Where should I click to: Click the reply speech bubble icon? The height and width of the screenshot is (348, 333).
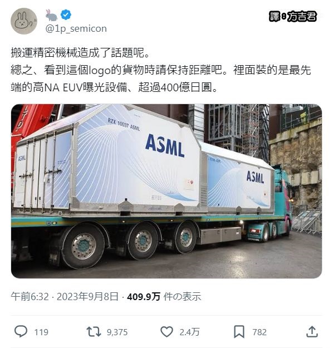21,331
